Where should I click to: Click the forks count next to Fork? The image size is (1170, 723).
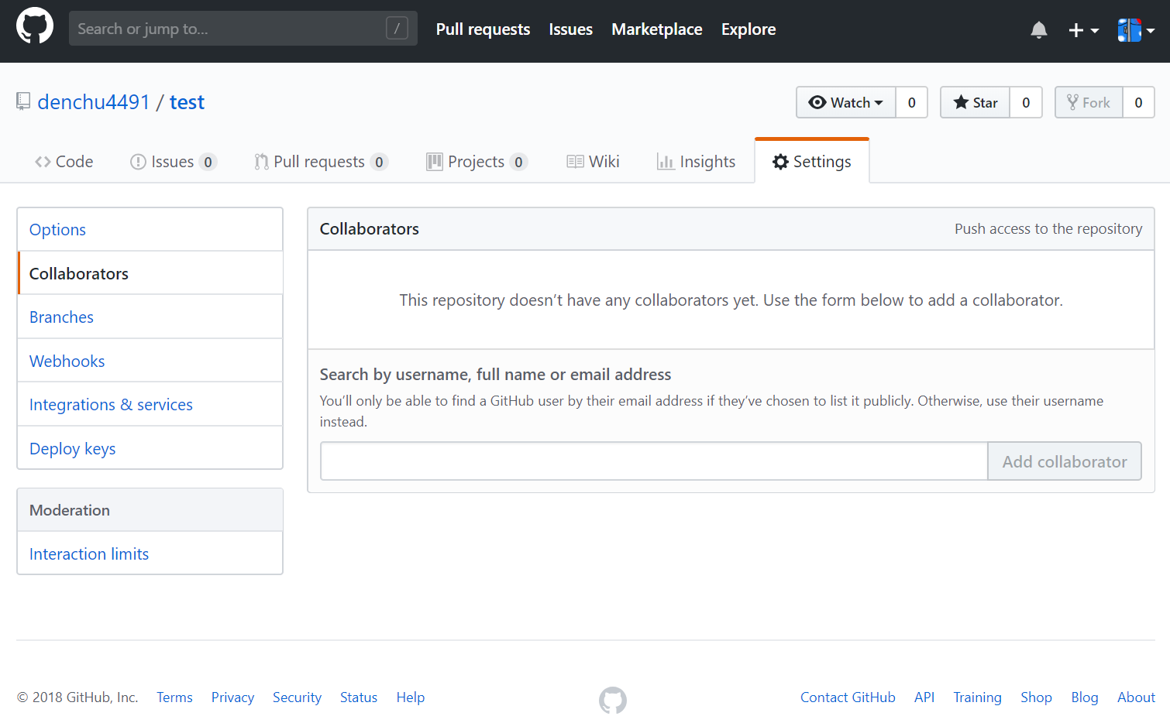[1138, 102]
